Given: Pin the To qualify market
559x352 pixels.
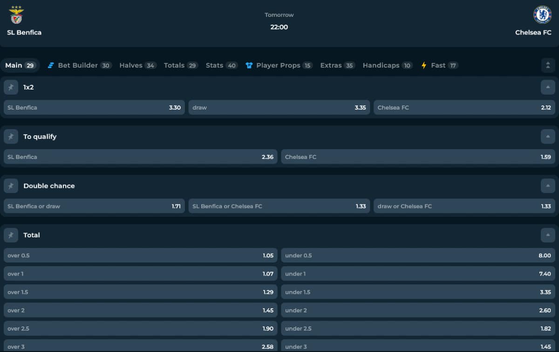Looking at the screenshot, I should pyautogui.click(x=11, y=137).
